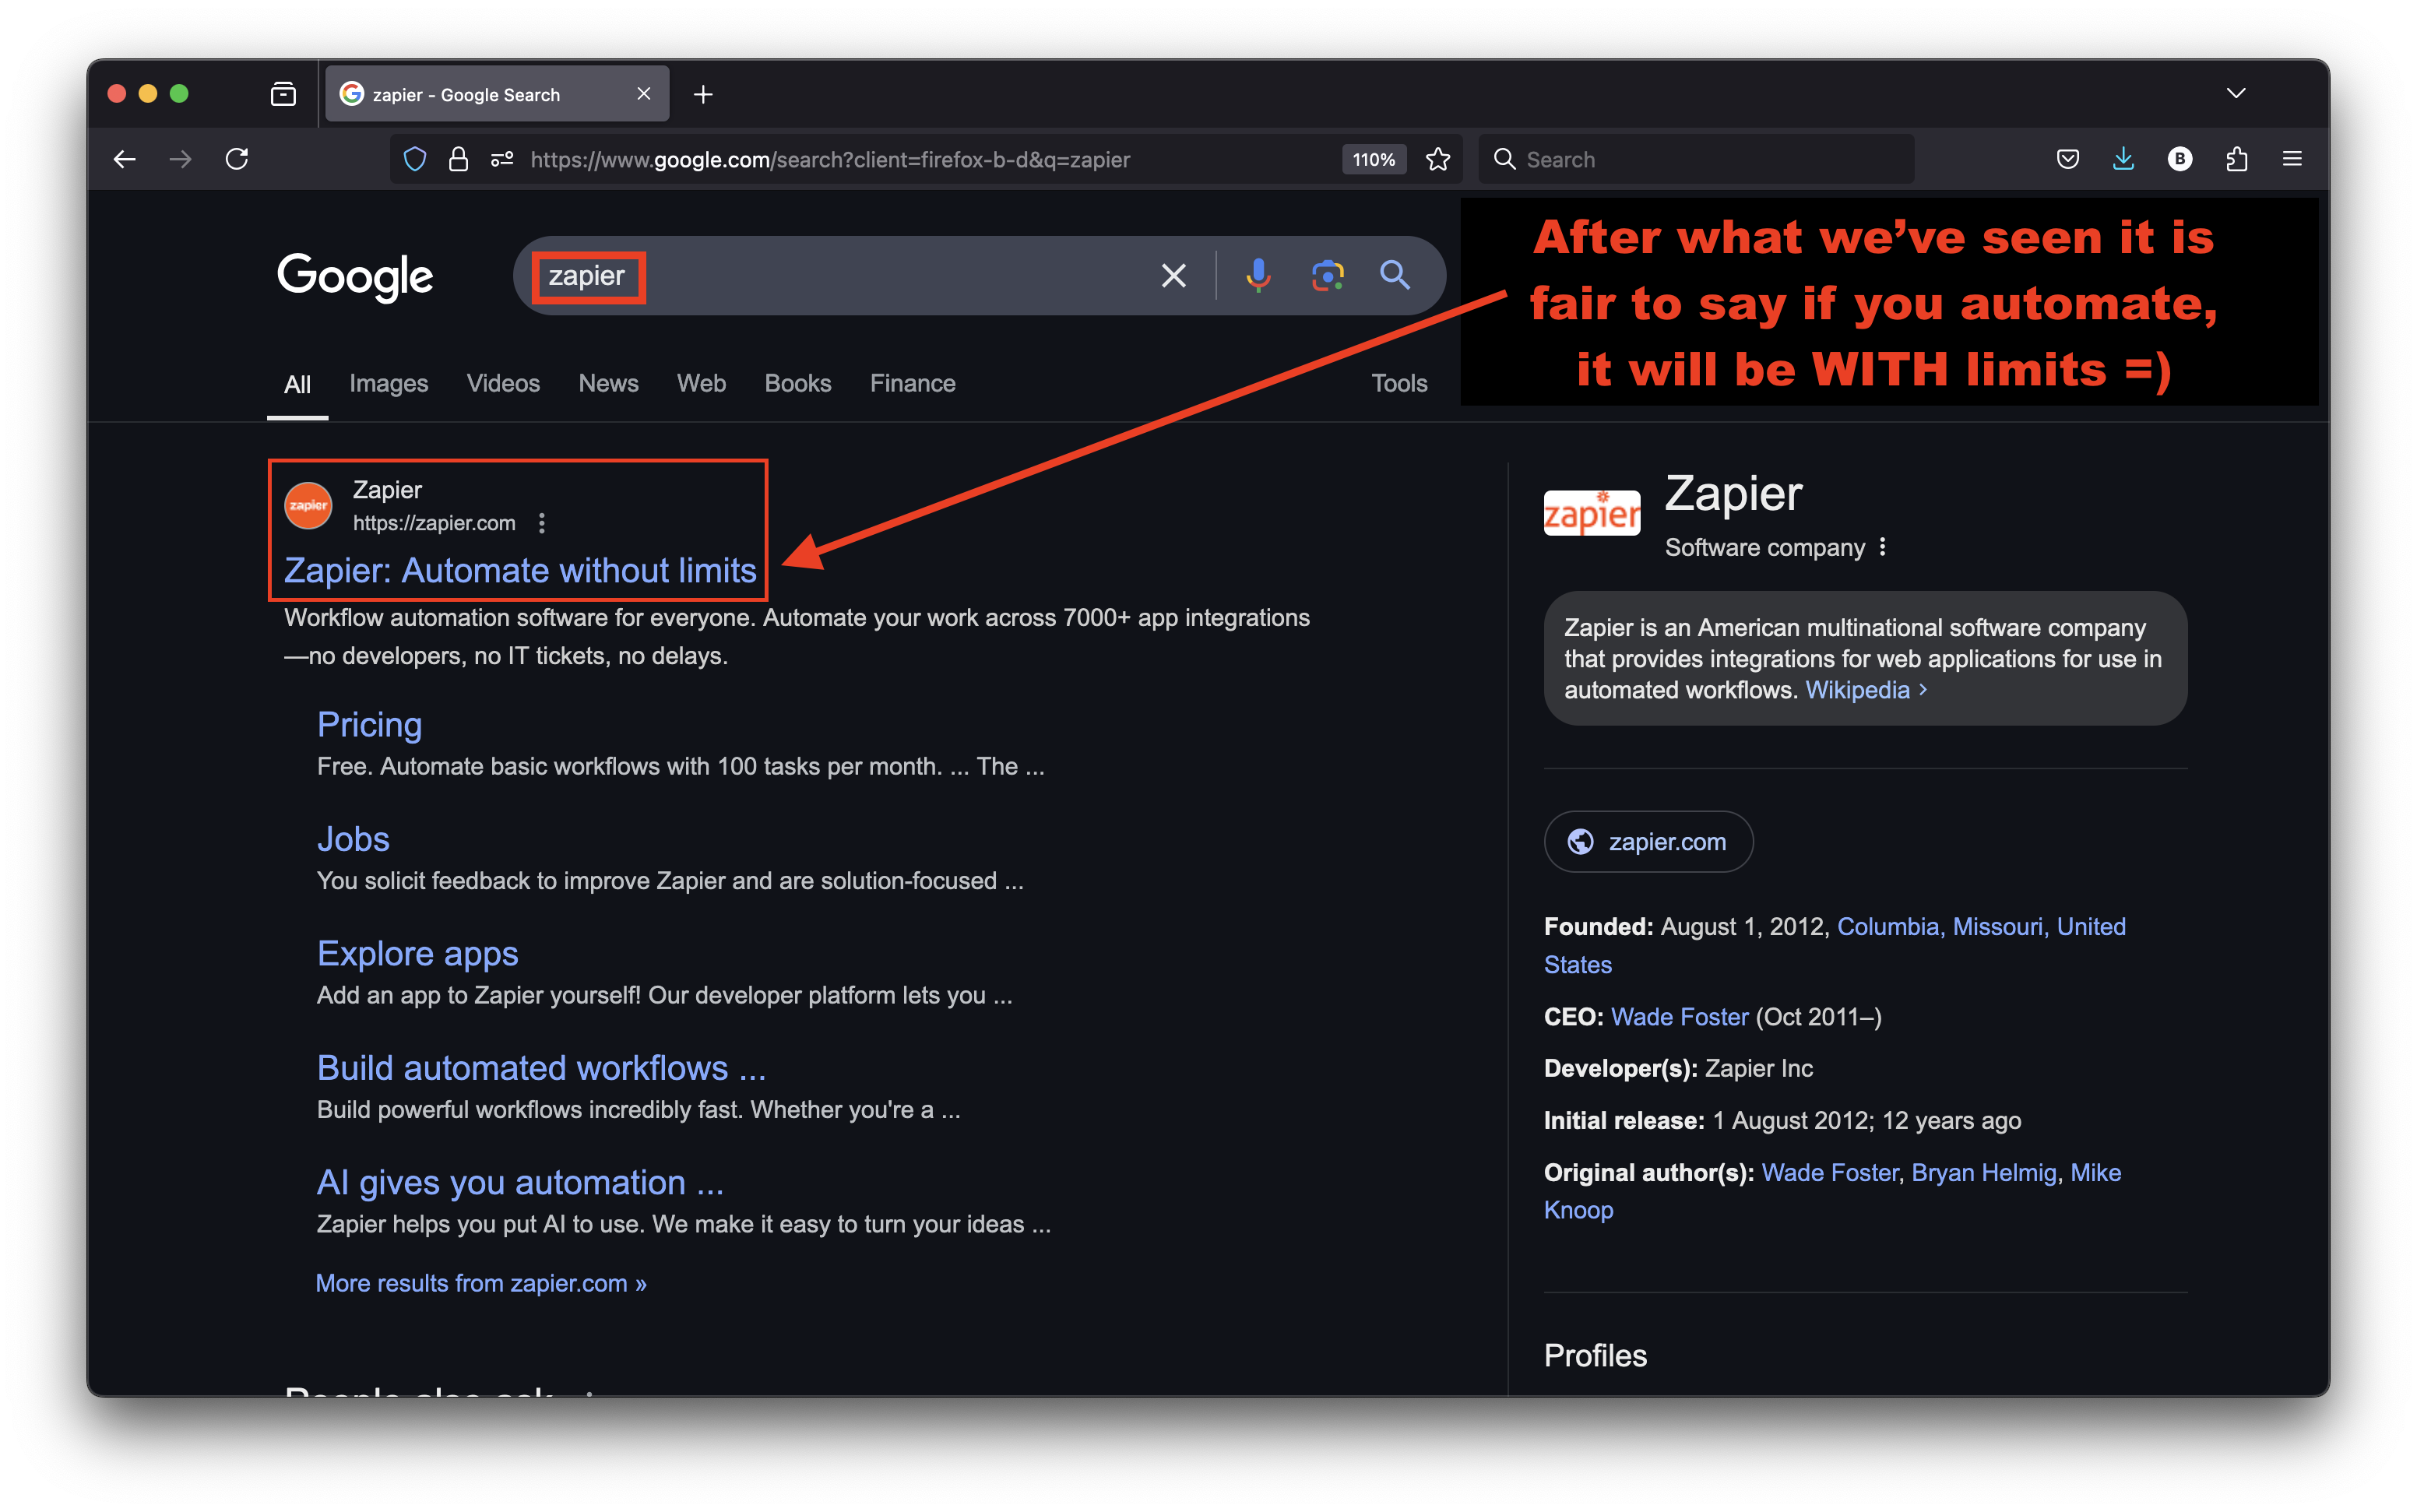The height and width of the screenshot is (1512, 2417).
Task: Search by image with Google Lens
Action: pos(1327,275)
